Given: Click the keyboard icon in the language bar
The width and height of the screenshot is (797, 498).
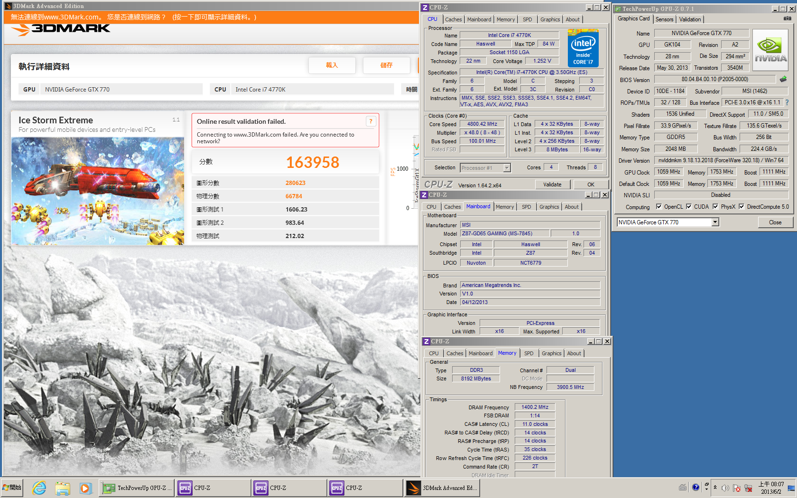Looking at the screenshot, I should (x=683, y=488).
